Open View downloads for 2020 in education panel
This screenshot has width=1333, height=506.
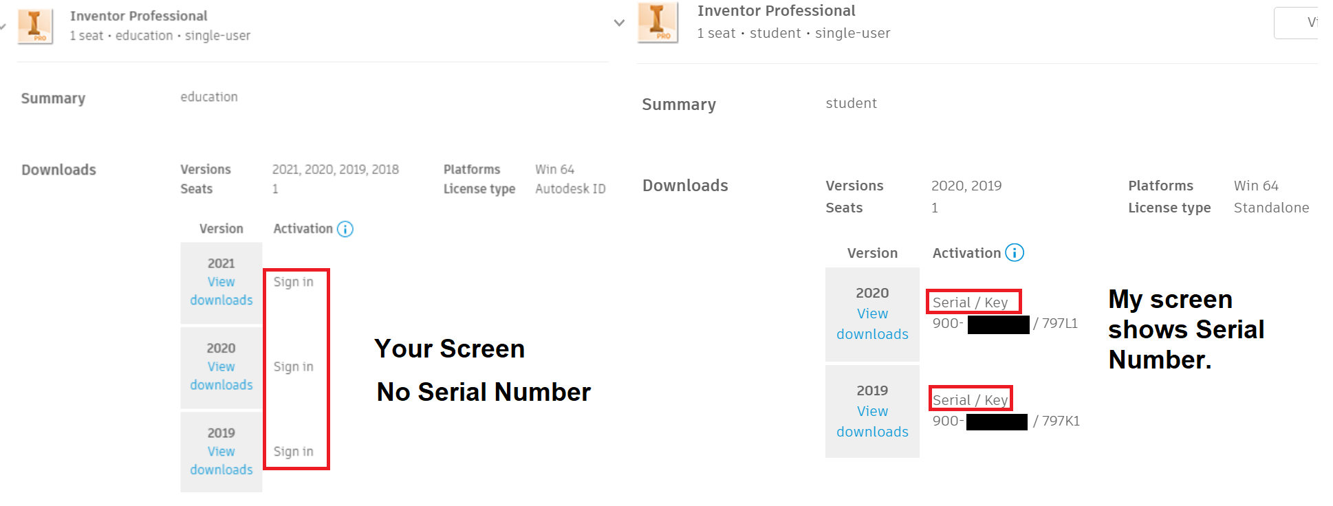pyautogui.click(x=221, y=376)
